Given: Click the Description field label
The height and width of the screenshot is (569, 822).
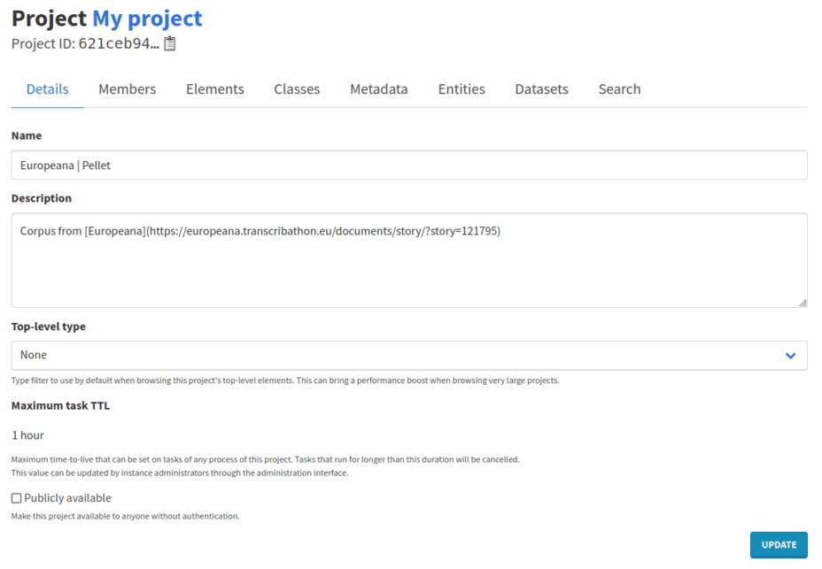Looking at the screenshot, I should [x=42, y=198].
